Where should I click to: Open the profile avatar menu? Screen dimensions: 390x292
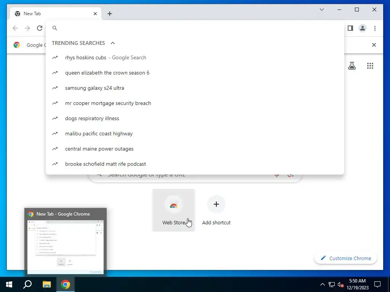pos(363,28)
